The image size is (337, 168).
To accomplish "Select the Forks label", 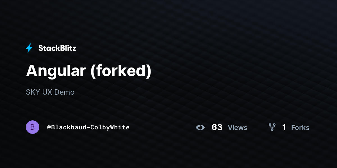I will click(x=300, y=128).
